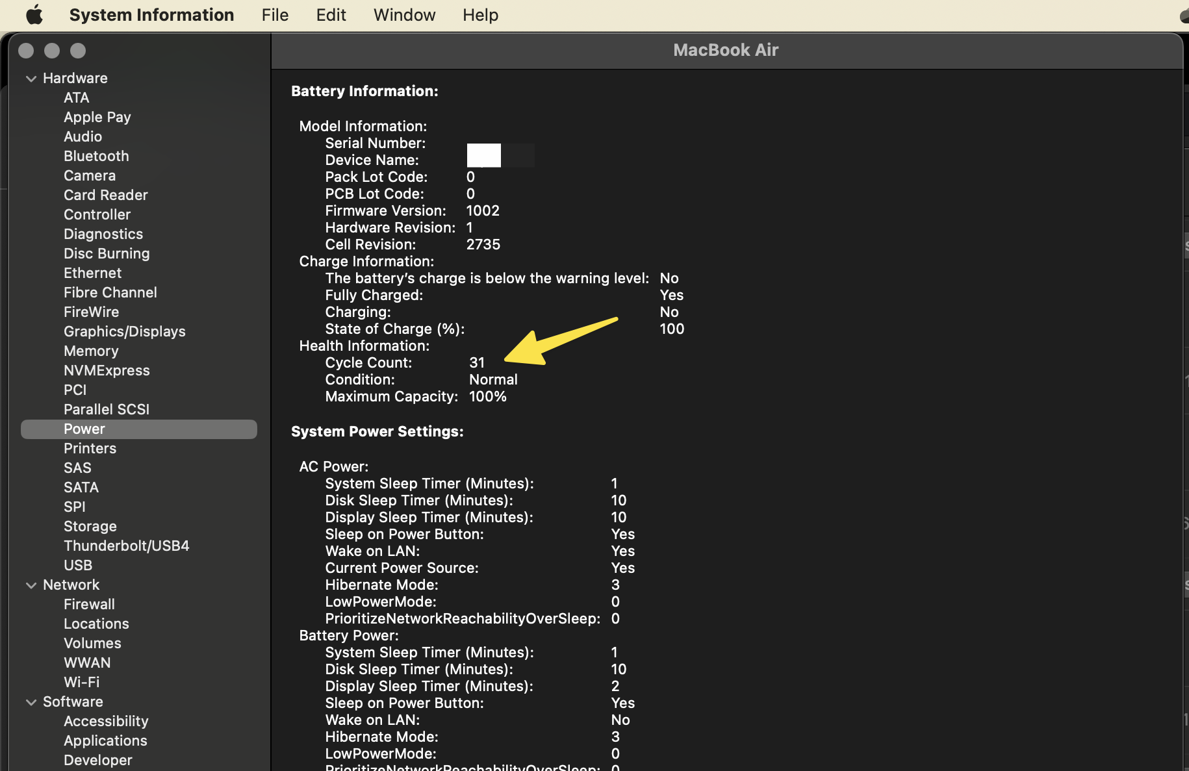The height and width of the screenshot is (771, 1189).
Task: Select USB in the sidebar
Action: [x=78, y=565]
